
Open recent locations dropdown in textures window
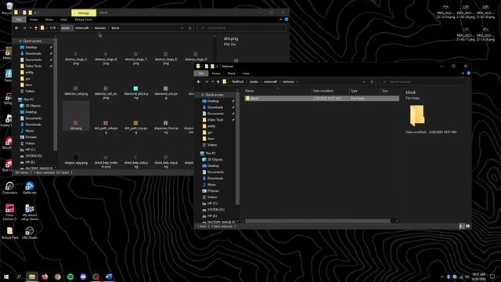click(x=212, y=81)
